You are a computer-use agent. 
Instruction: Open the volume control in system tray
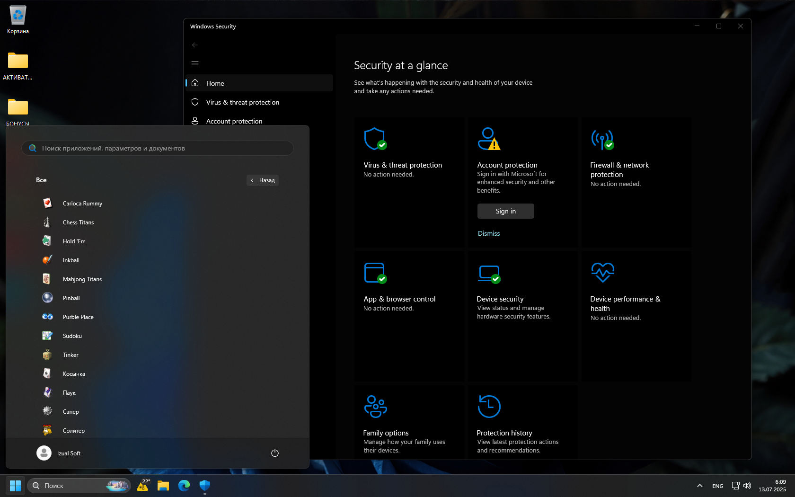click(747, 486)
